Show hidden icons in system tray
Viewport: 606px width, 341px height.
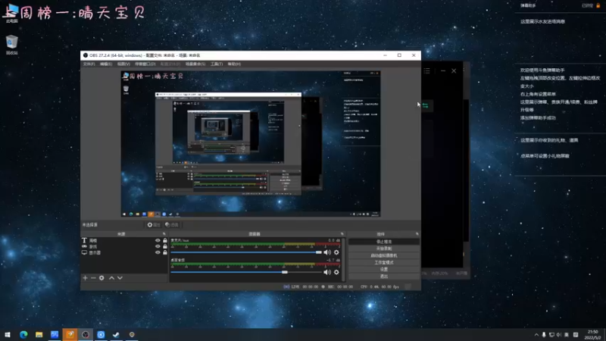pyautogui.click(x=536, y=335)
